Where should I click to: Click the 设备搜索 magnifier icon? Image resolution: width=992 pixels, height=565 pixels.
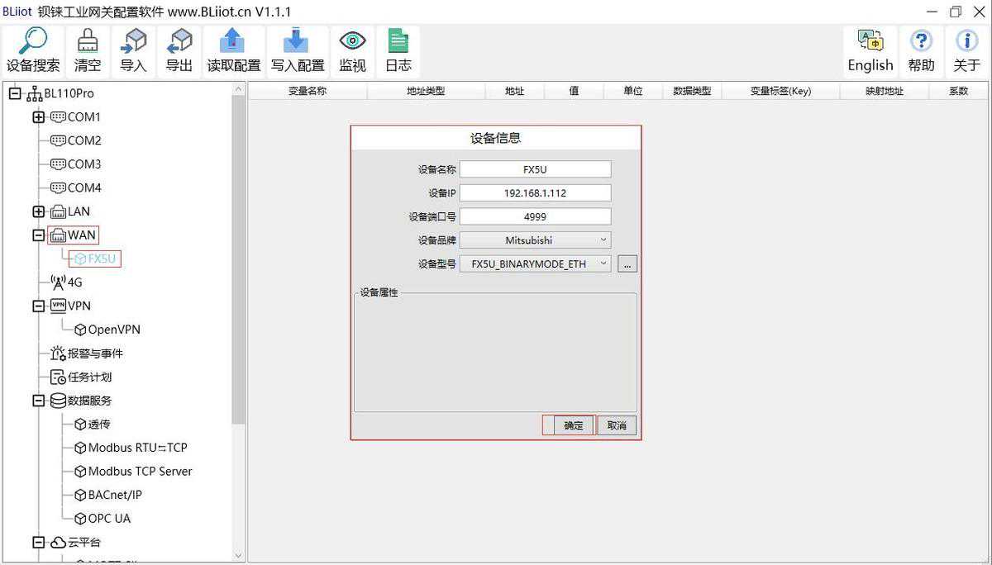(x=33, y=41)
